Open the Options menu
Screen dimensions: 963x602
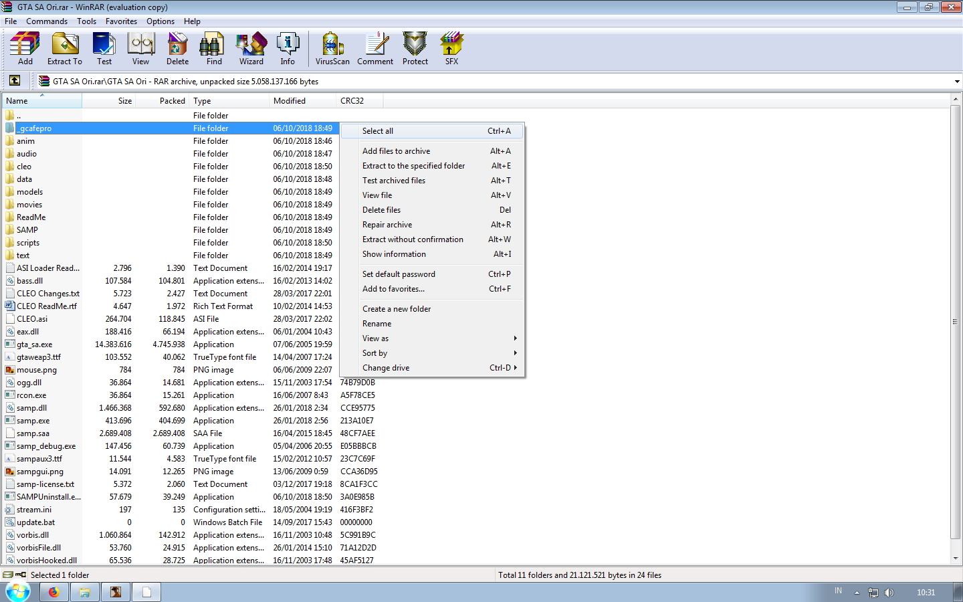click(x=160, y=21)
